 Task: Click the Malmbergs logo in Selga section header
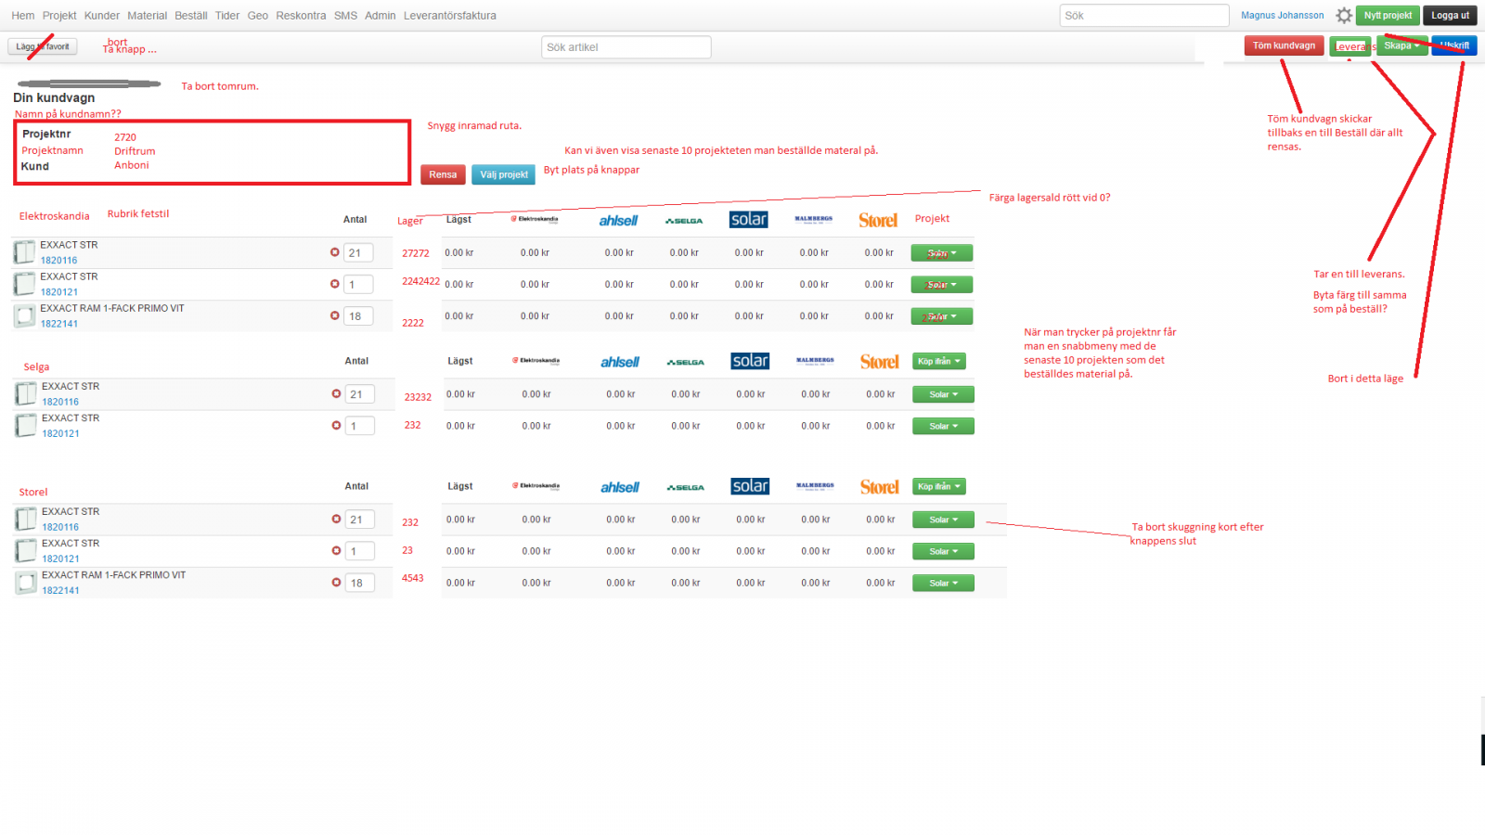(x=815, y=361)
